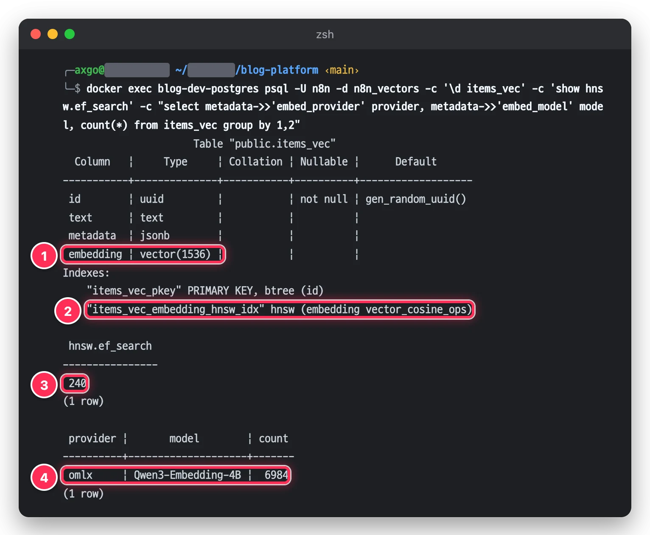Click the "6984" count value

click(x=277, y=475)
